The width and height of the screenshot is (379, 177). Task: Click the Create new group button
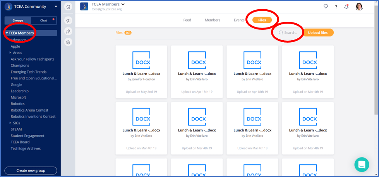(31, 170)
